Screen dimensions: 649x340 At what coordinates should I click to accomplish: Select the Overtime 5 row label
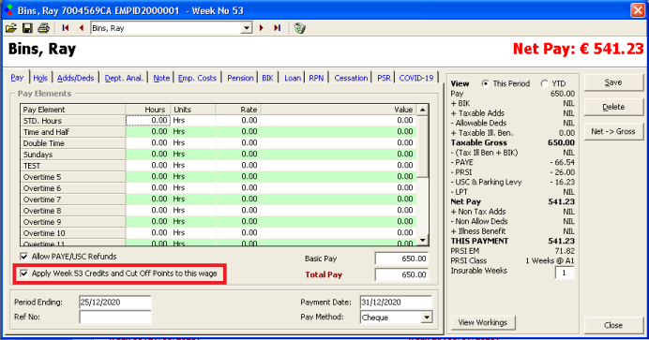[73, 177]
